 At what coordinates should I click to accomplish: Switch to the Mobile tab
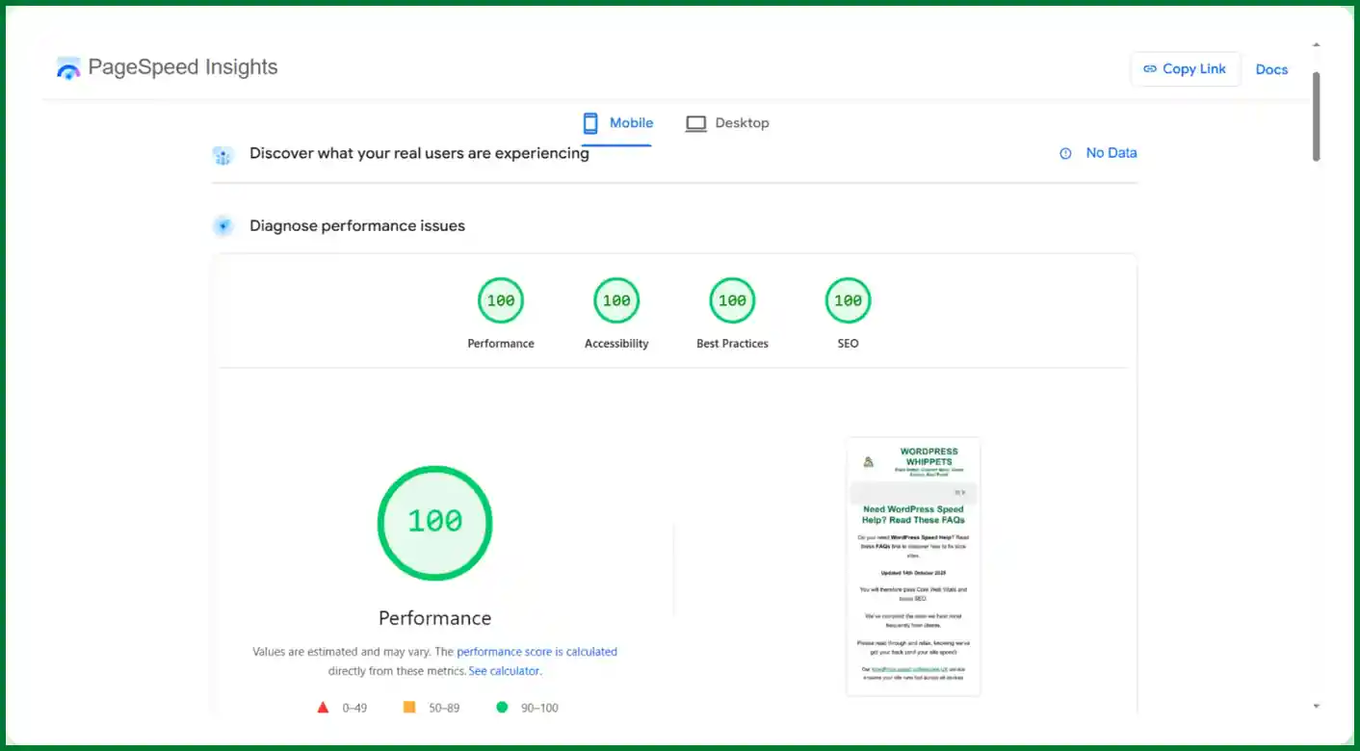tap(617, 123)
